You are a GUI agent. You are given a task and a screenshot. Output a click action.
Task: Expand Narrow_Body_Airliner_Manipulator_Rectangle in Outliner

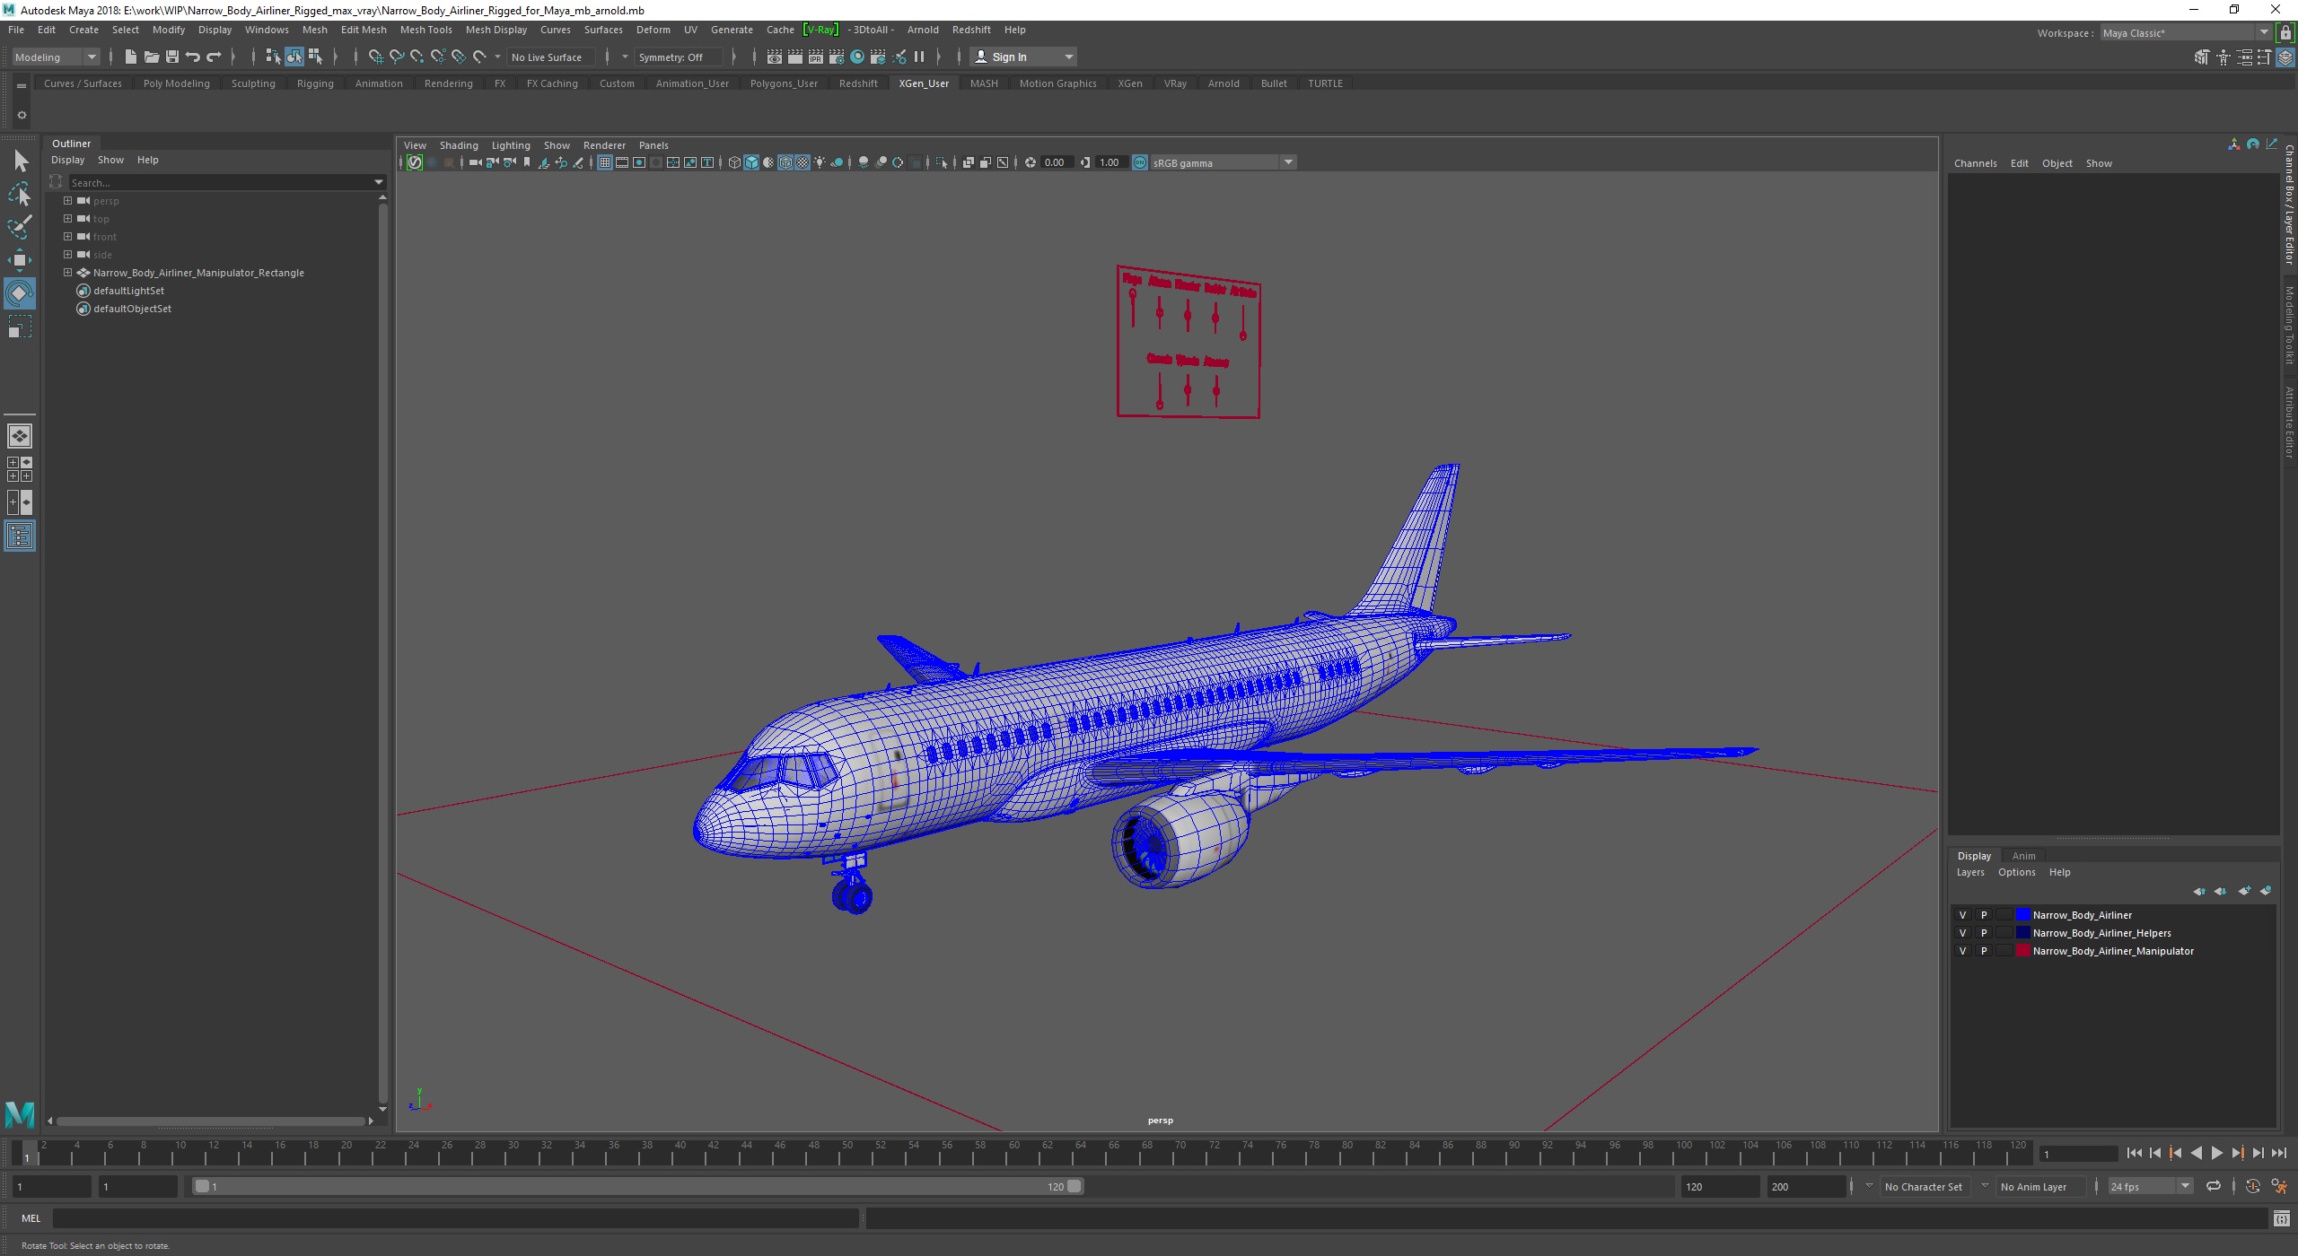point(67,273)
